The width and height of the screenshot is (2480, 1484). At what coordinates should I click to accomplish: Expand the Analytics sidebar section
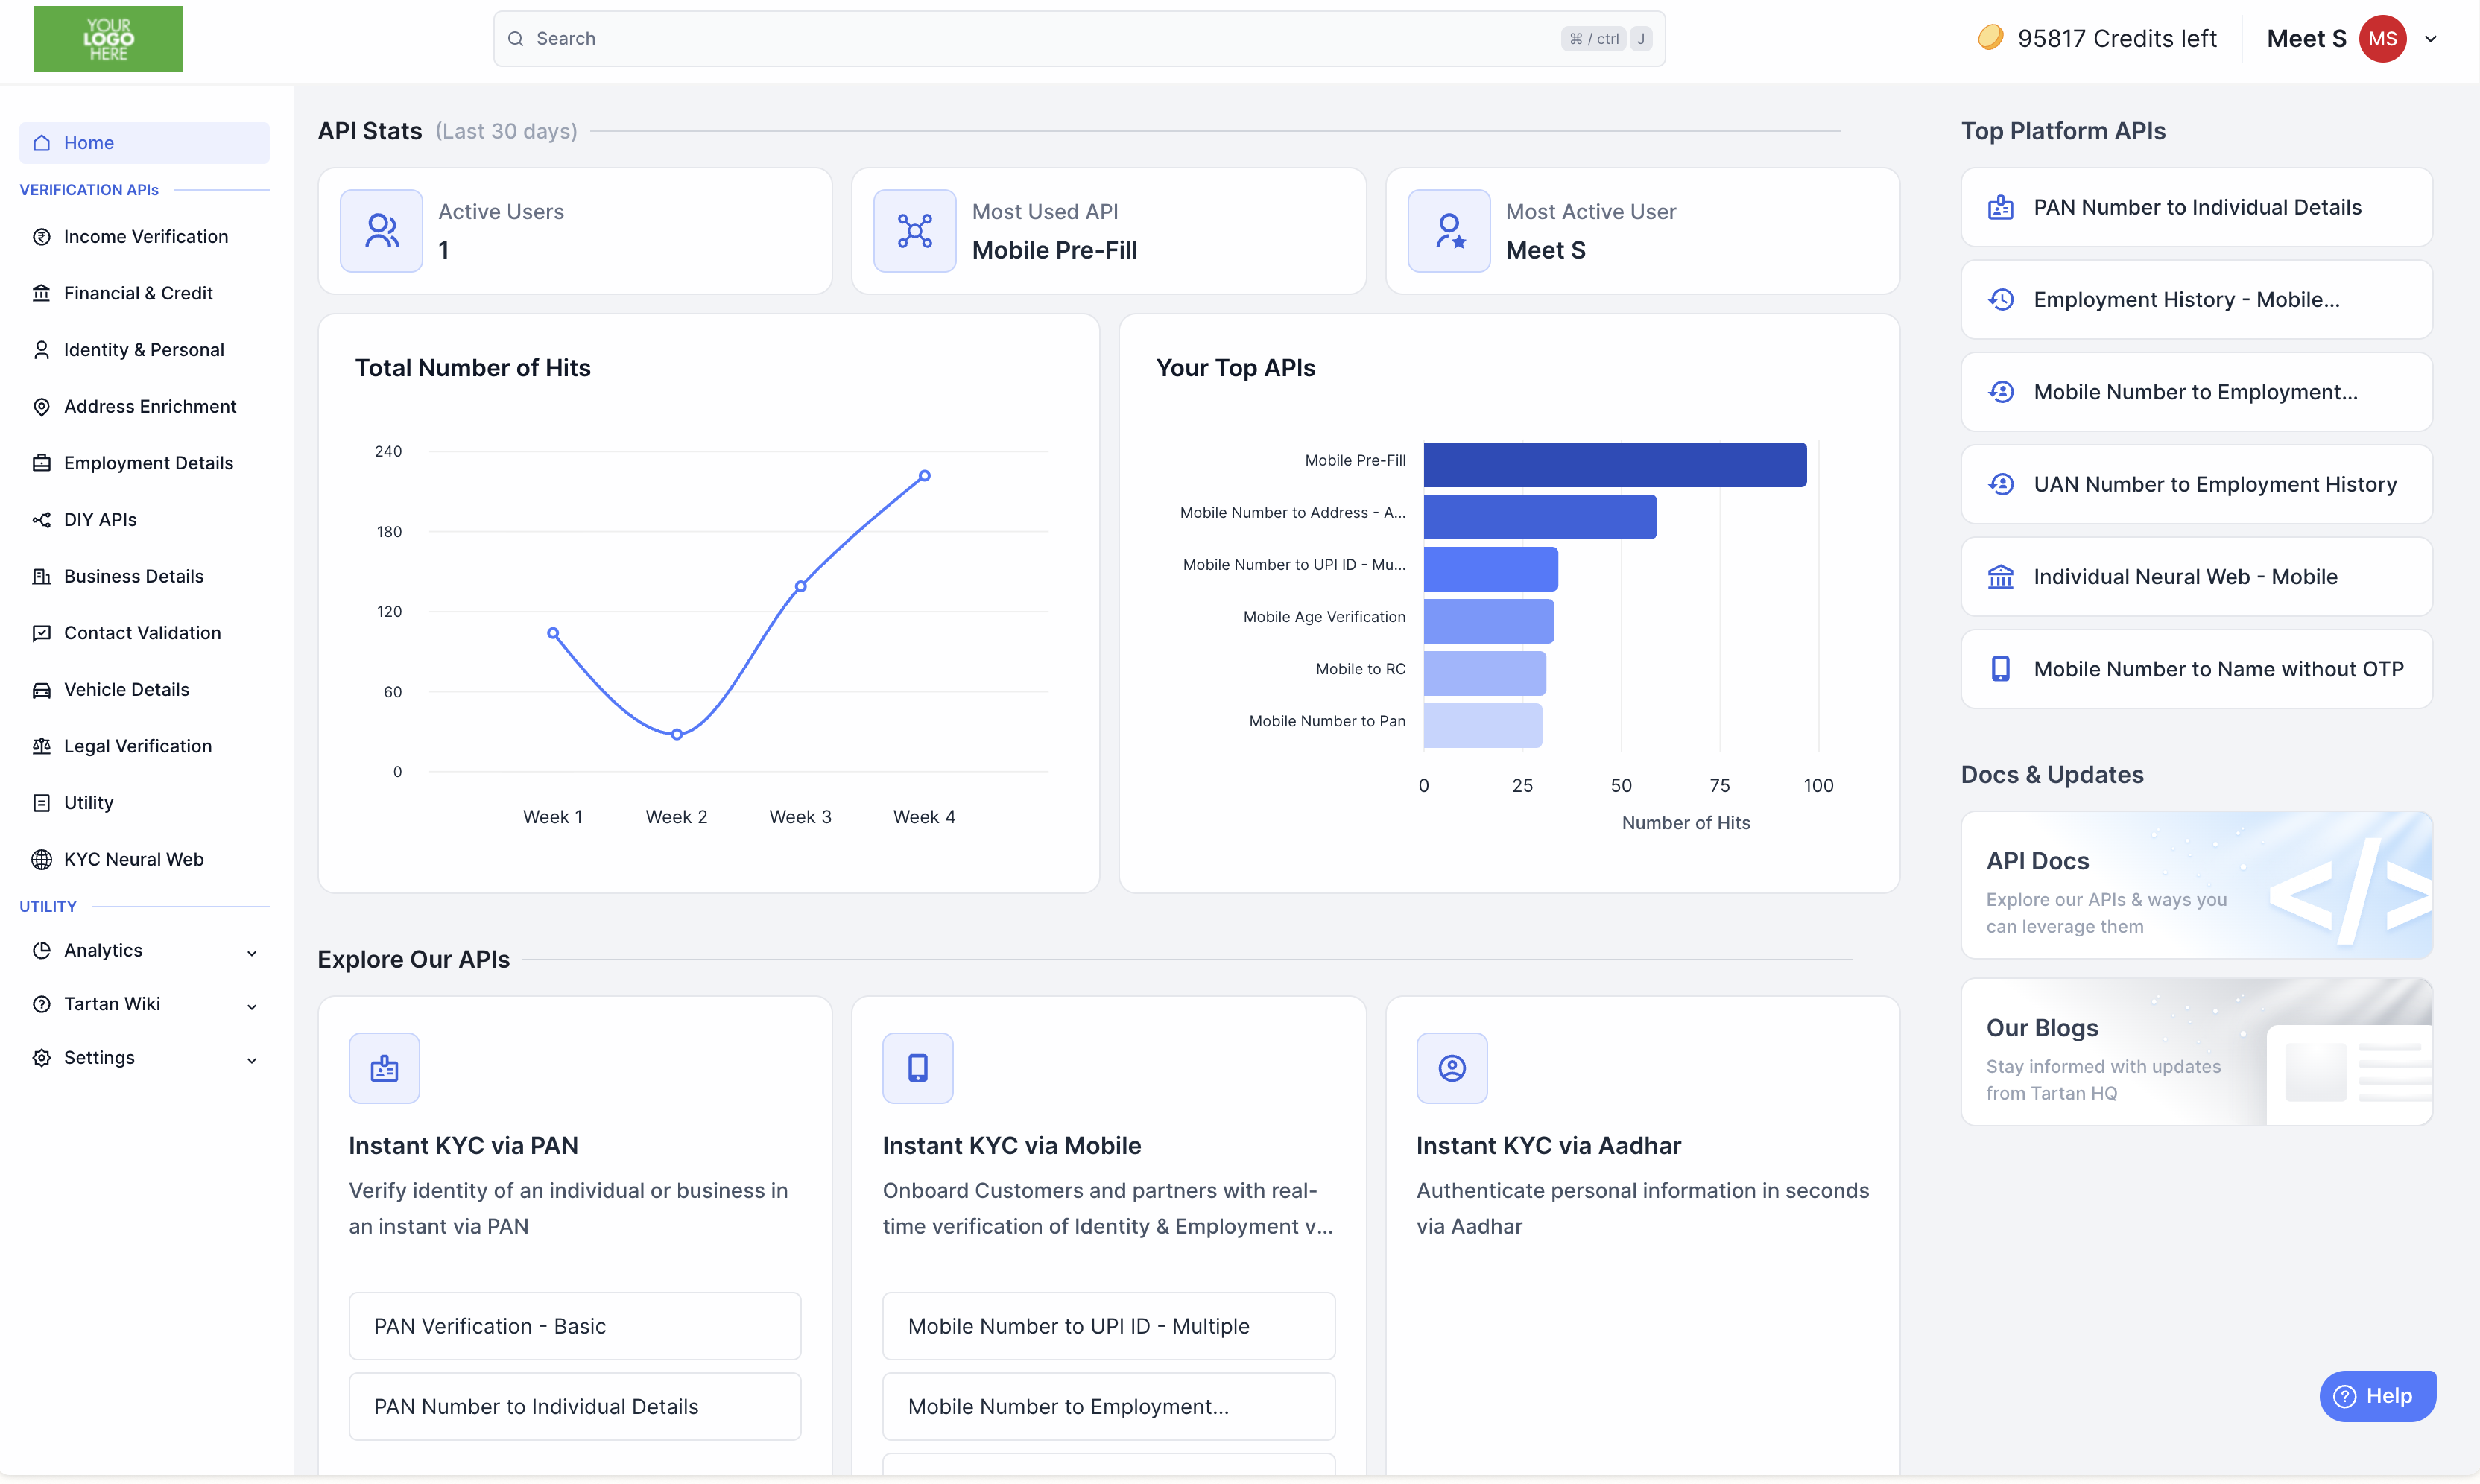(x=144, y=950)
